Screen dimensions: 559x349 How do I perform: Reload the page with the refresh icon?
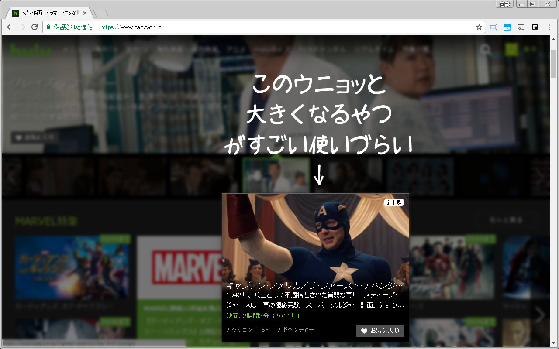pos(35,27)
